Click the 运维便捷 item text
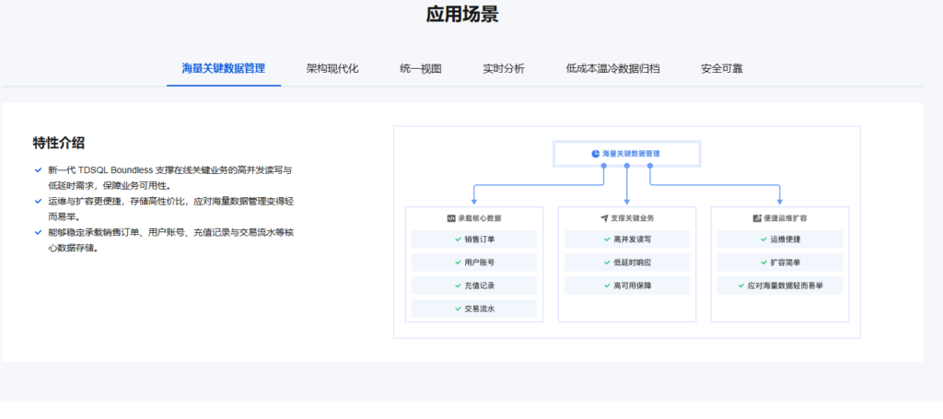The height and width of the screenshot is (419, 943). point(785,239)
